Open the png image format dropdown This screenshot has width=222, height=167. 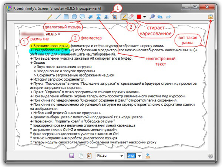139,156
